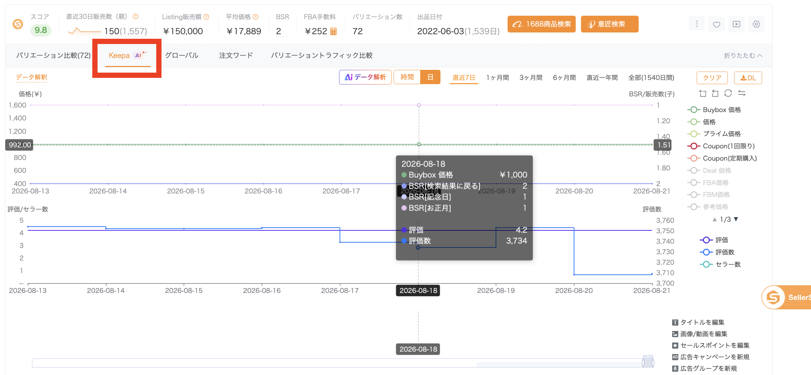Click the FBA fee calculator icon
811x375 pixels.
[333, 31]
